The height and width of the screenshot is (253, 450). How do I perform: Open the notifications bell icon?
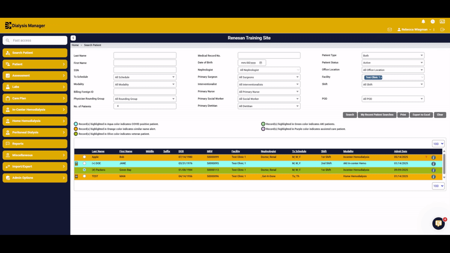[423, 22]
